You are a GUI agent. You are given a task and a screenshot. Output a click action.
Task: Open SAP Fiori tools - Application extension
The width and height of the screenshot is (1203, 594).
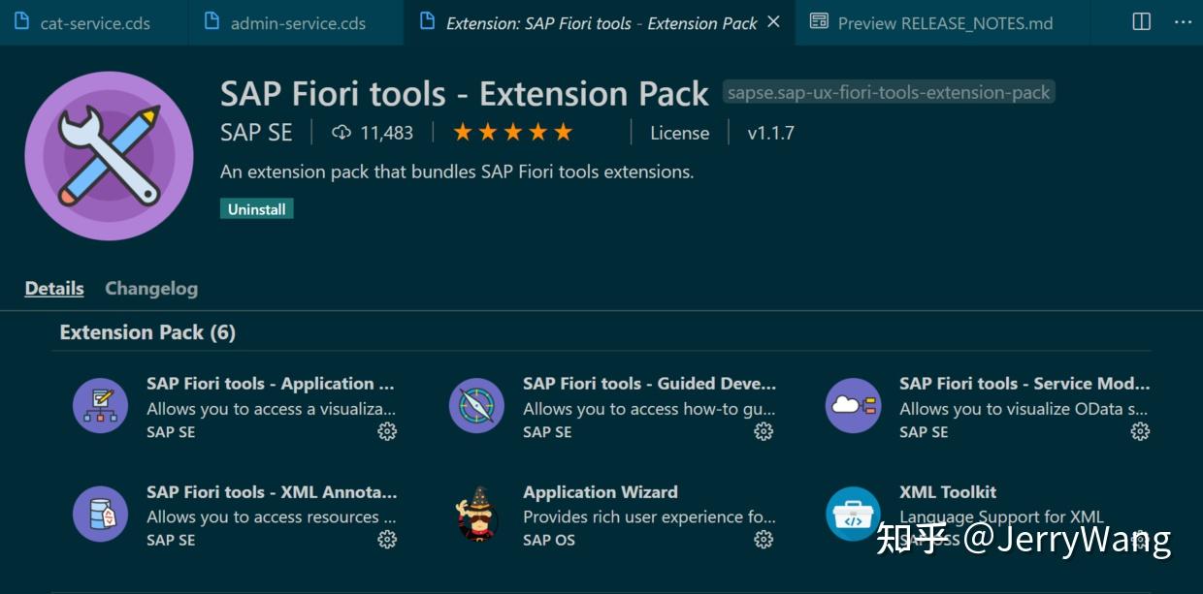[271, 384]
